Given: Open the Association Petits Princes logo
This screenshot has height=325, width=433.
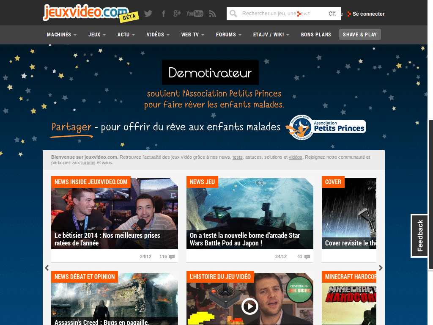Looking at the screenshot, I should point(325,127).
